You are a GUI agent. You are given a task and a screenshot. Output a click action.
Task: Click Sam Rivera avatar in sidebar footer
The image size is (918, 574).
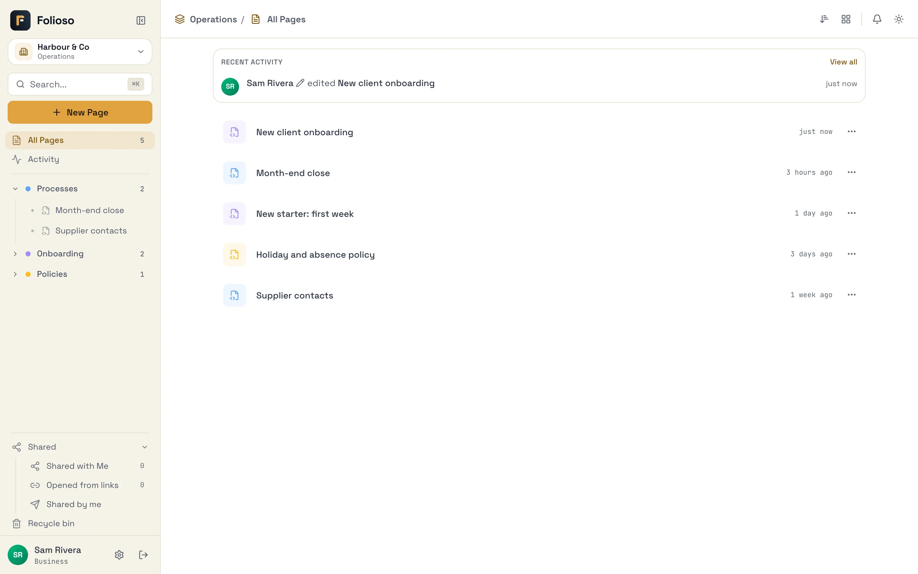pyautogui.click(x=18, y=555)
